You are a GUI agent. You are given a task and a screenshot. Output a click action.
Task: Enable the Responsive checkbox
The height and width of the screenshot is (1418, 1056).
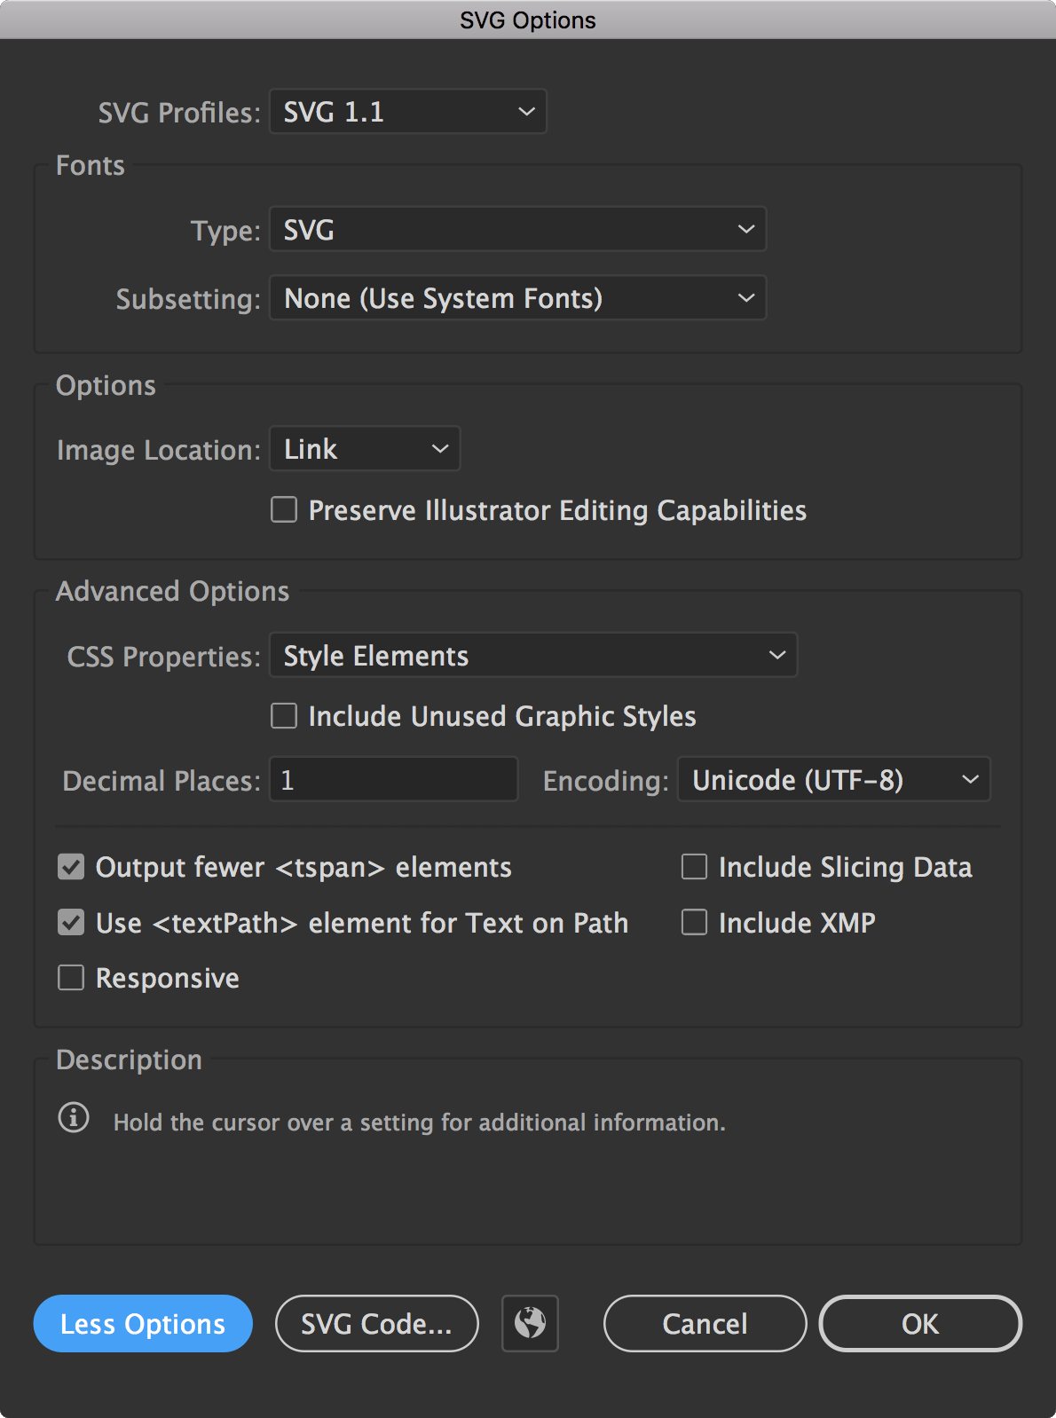pyautogui.click(x=71, y=978)
